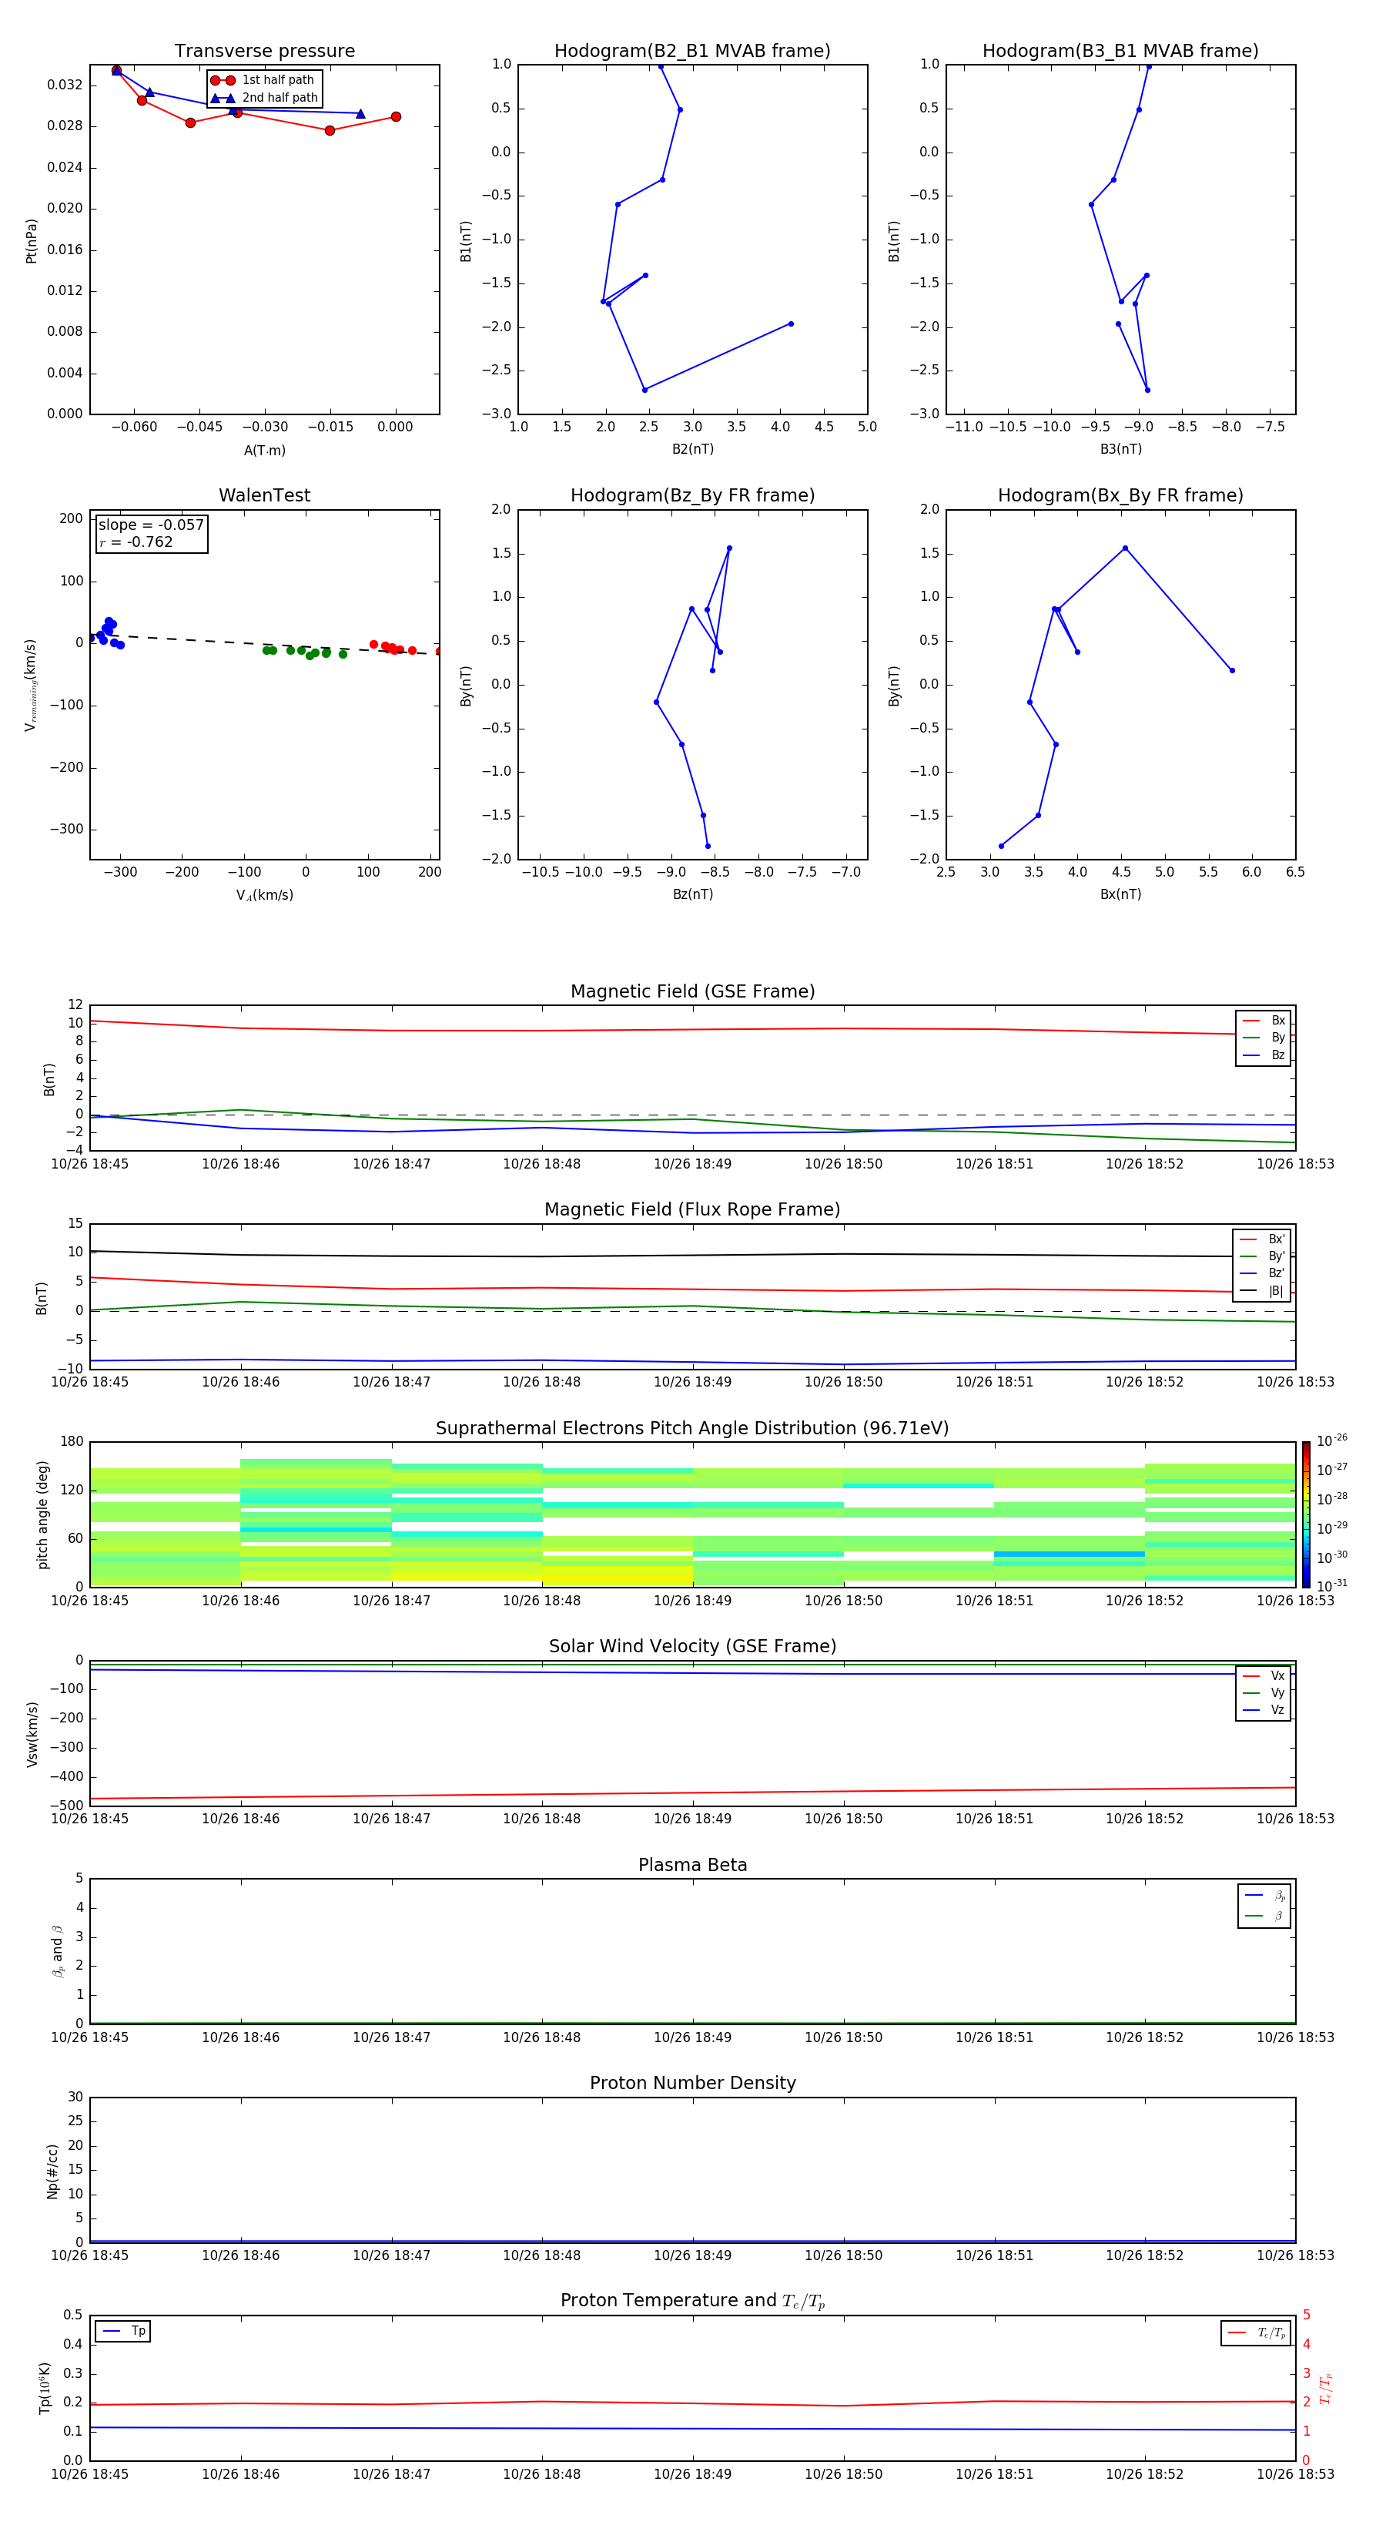Click the 'A(T·m)' x-axis label

[264, 450]
